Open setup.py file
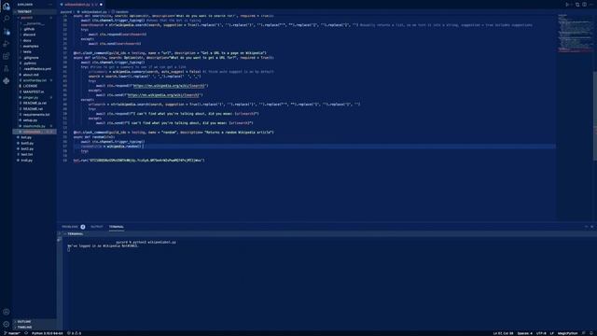Image resolution: width=597 pixels, height=336 pixels. (30, 120)
